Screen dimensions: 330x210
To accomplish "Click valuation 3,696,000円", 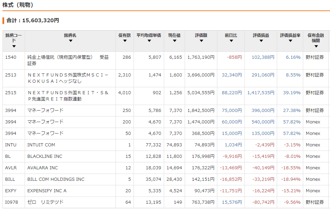I will (x=201, y=75).
